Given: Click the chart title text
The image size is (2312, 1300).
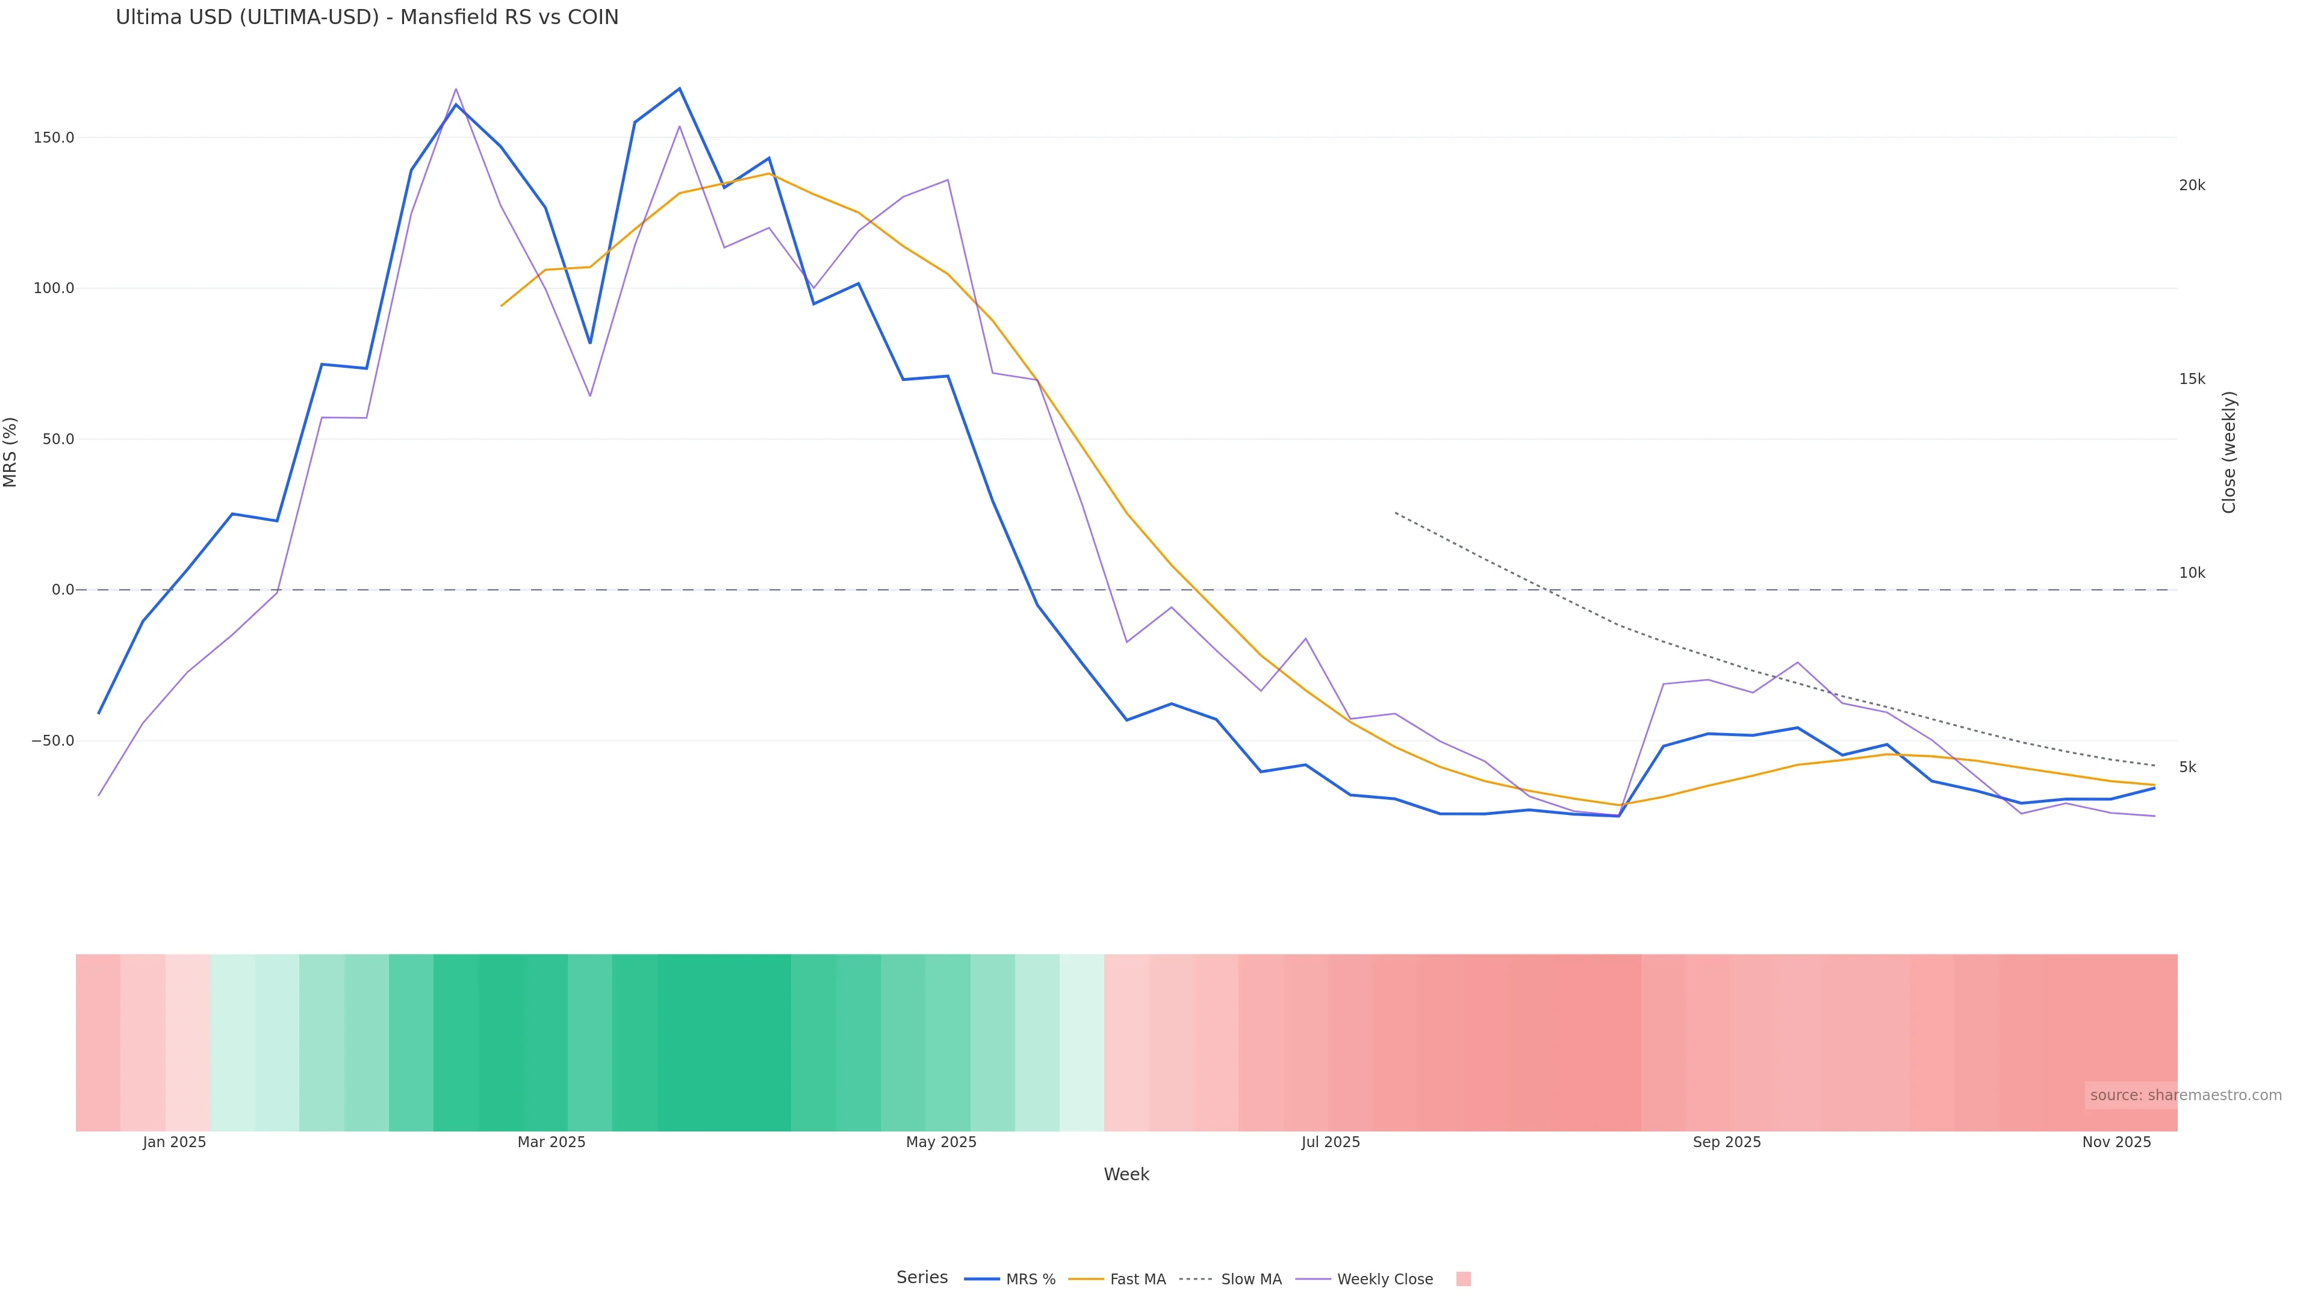Looking at the screenshot, I should pyautogui.click(x=367, y=18).
